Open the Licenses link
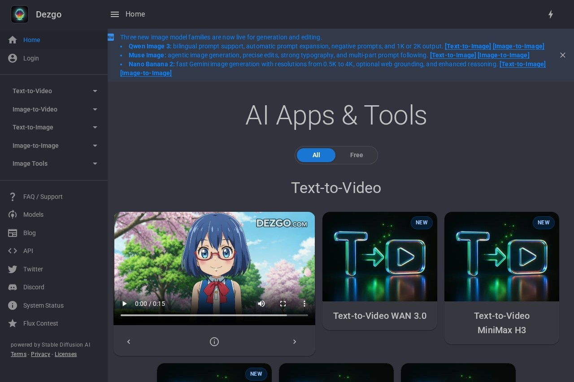The width and height of the screenshot is (574, 382). click(65, 354)
